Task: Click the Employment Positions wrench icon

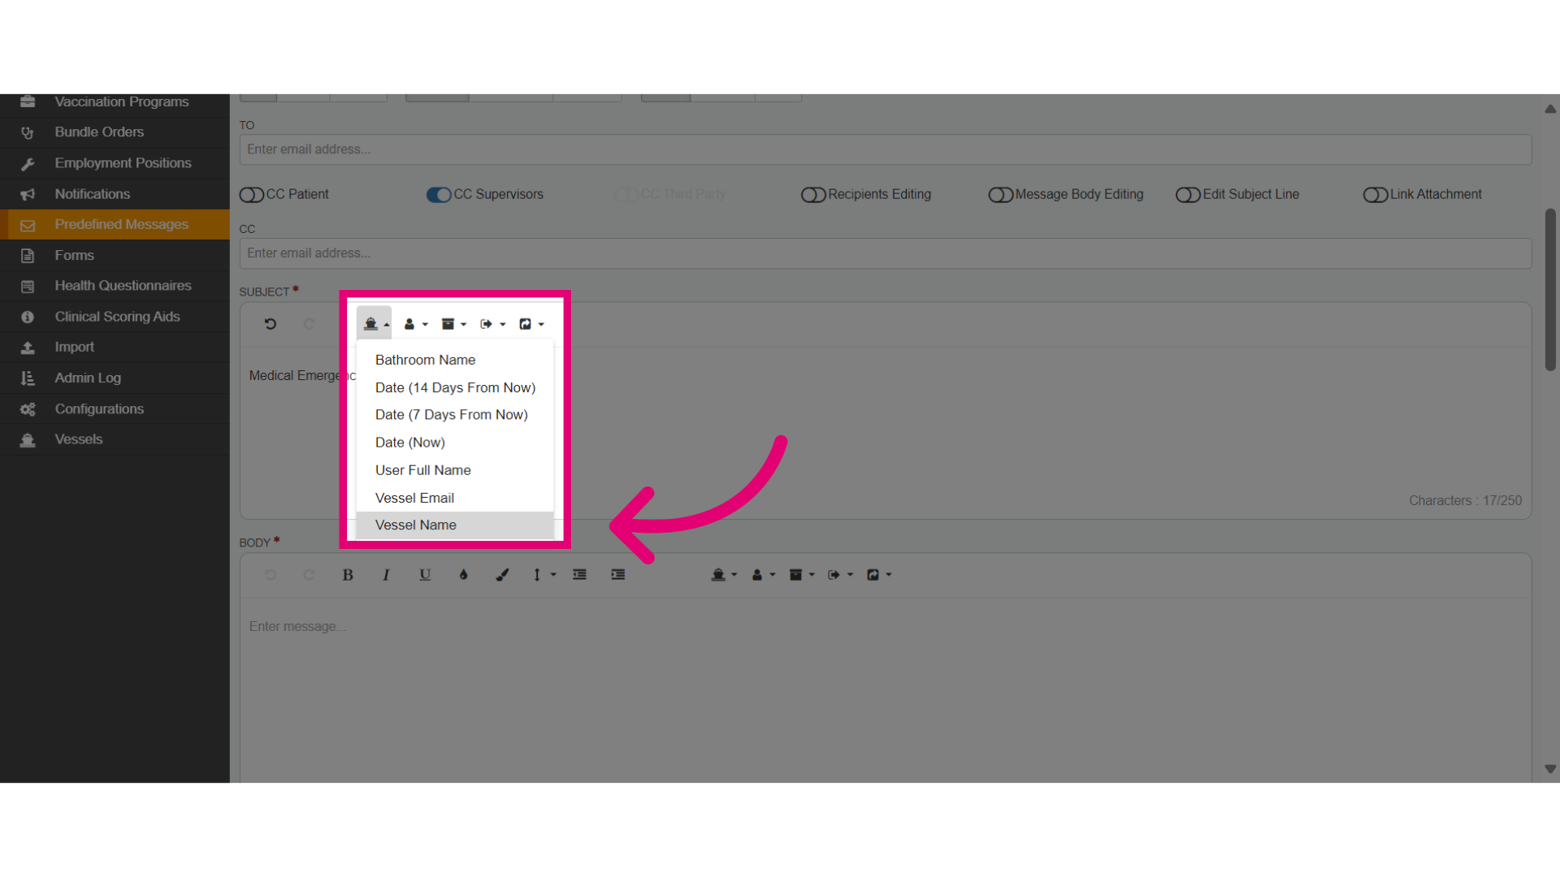Action: pos(28,163)
